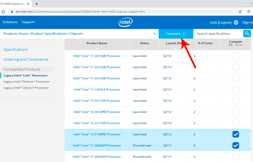Click Q1'11 launch date cell
This screenshot has height=162, width=253.
[167, 157]
